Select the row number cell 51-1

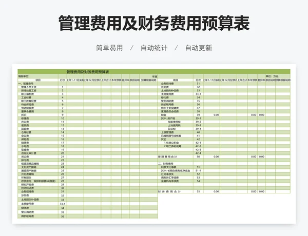(198, 171)
